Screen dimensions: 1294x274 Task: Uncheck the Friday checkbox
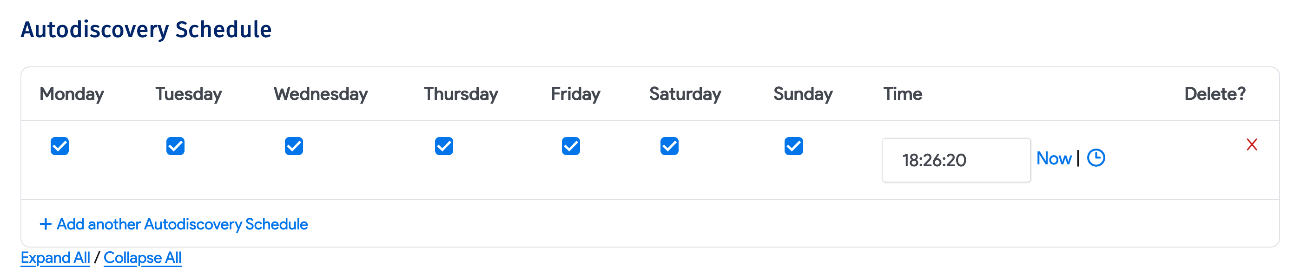click(570, 147)
